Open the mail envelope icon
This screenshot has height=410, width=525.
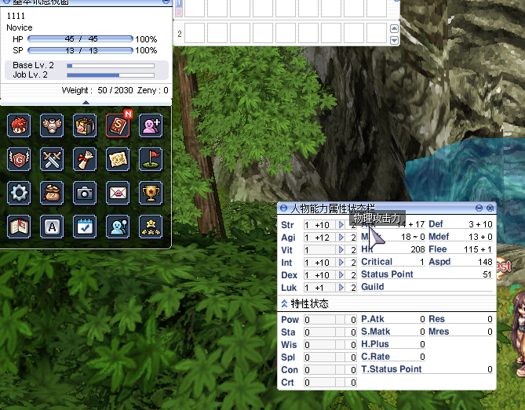(118, 193)
